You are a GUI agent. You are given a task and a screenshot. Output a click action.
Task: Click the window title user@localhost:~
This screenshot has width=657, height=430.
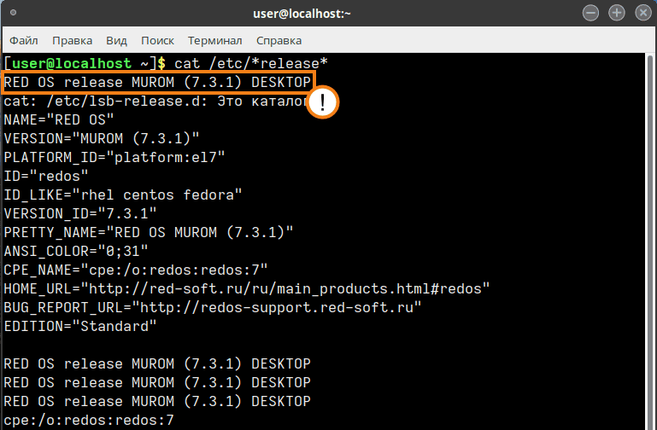pos(302,14)
